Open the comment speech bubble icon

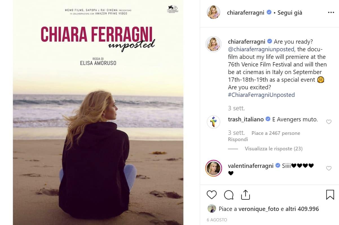point(229,195)
